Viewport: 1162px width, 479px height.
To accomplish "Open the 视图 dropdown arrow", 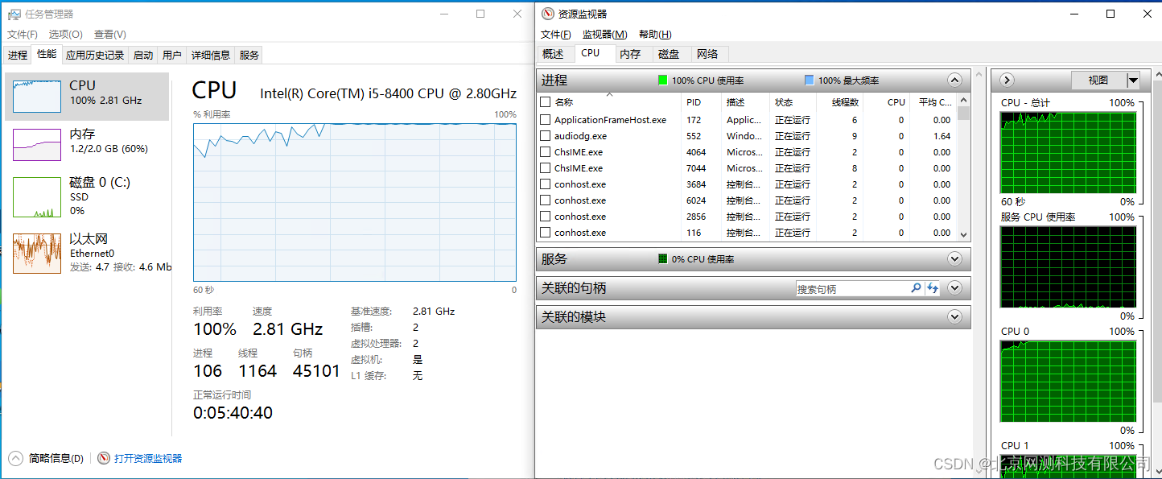I will [x=1133, y=80].
